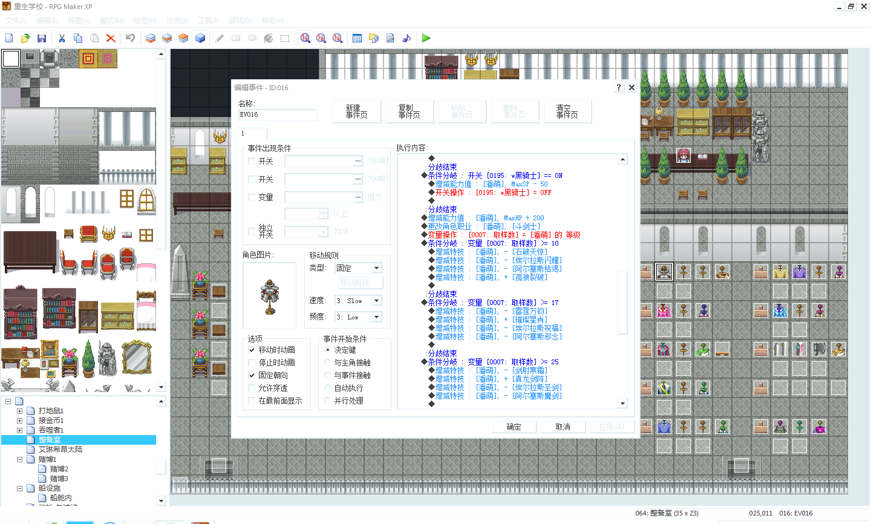The width and height of the screenshot is (871, 524).
Task: Pick the Pencil drawing tool
Action: (220, 38)
